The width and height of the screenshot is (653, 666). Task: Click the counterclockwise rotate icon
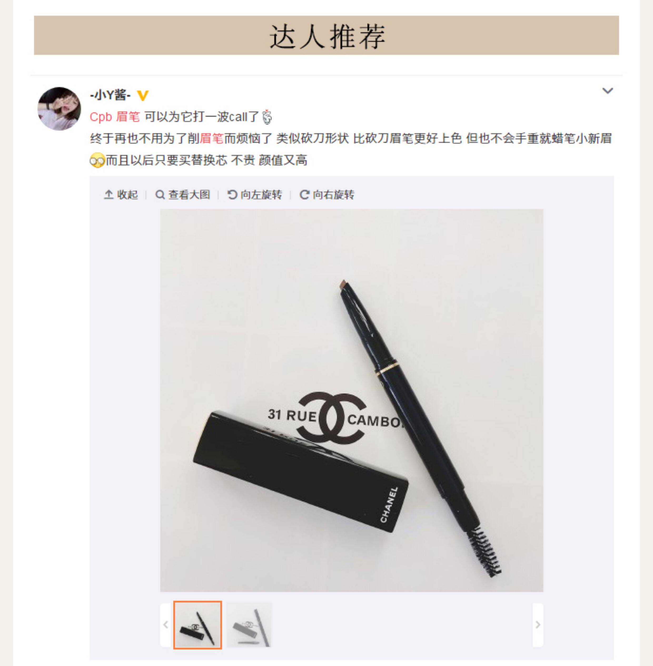point(232,194)
